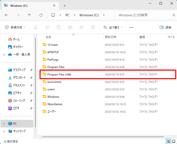Unpin Downloads via its pin icon
The width and height of the screenshot is (177, 144).
pyautogui.click(x=31, y=78)
